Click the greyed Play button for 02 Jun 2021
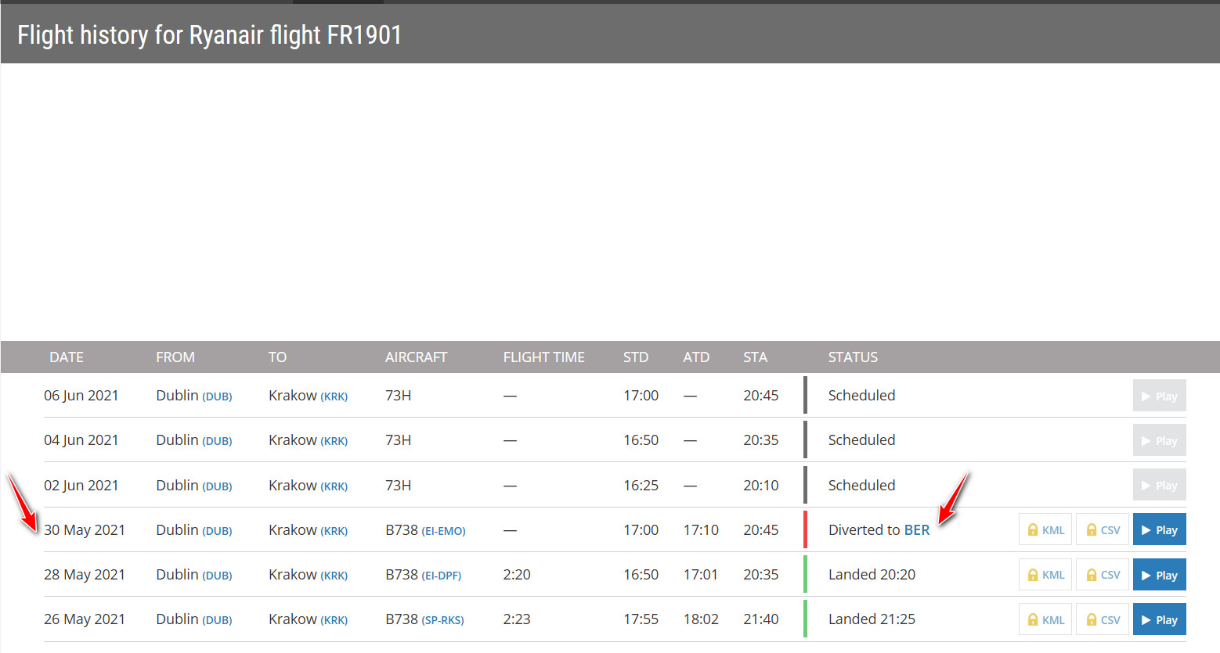Screen dimensions: 1220x653 [1159, 485]
